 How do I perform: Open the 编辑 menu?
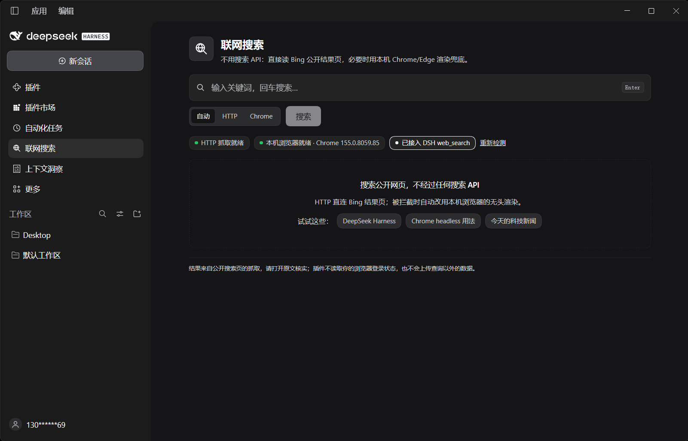click(66, 11)
